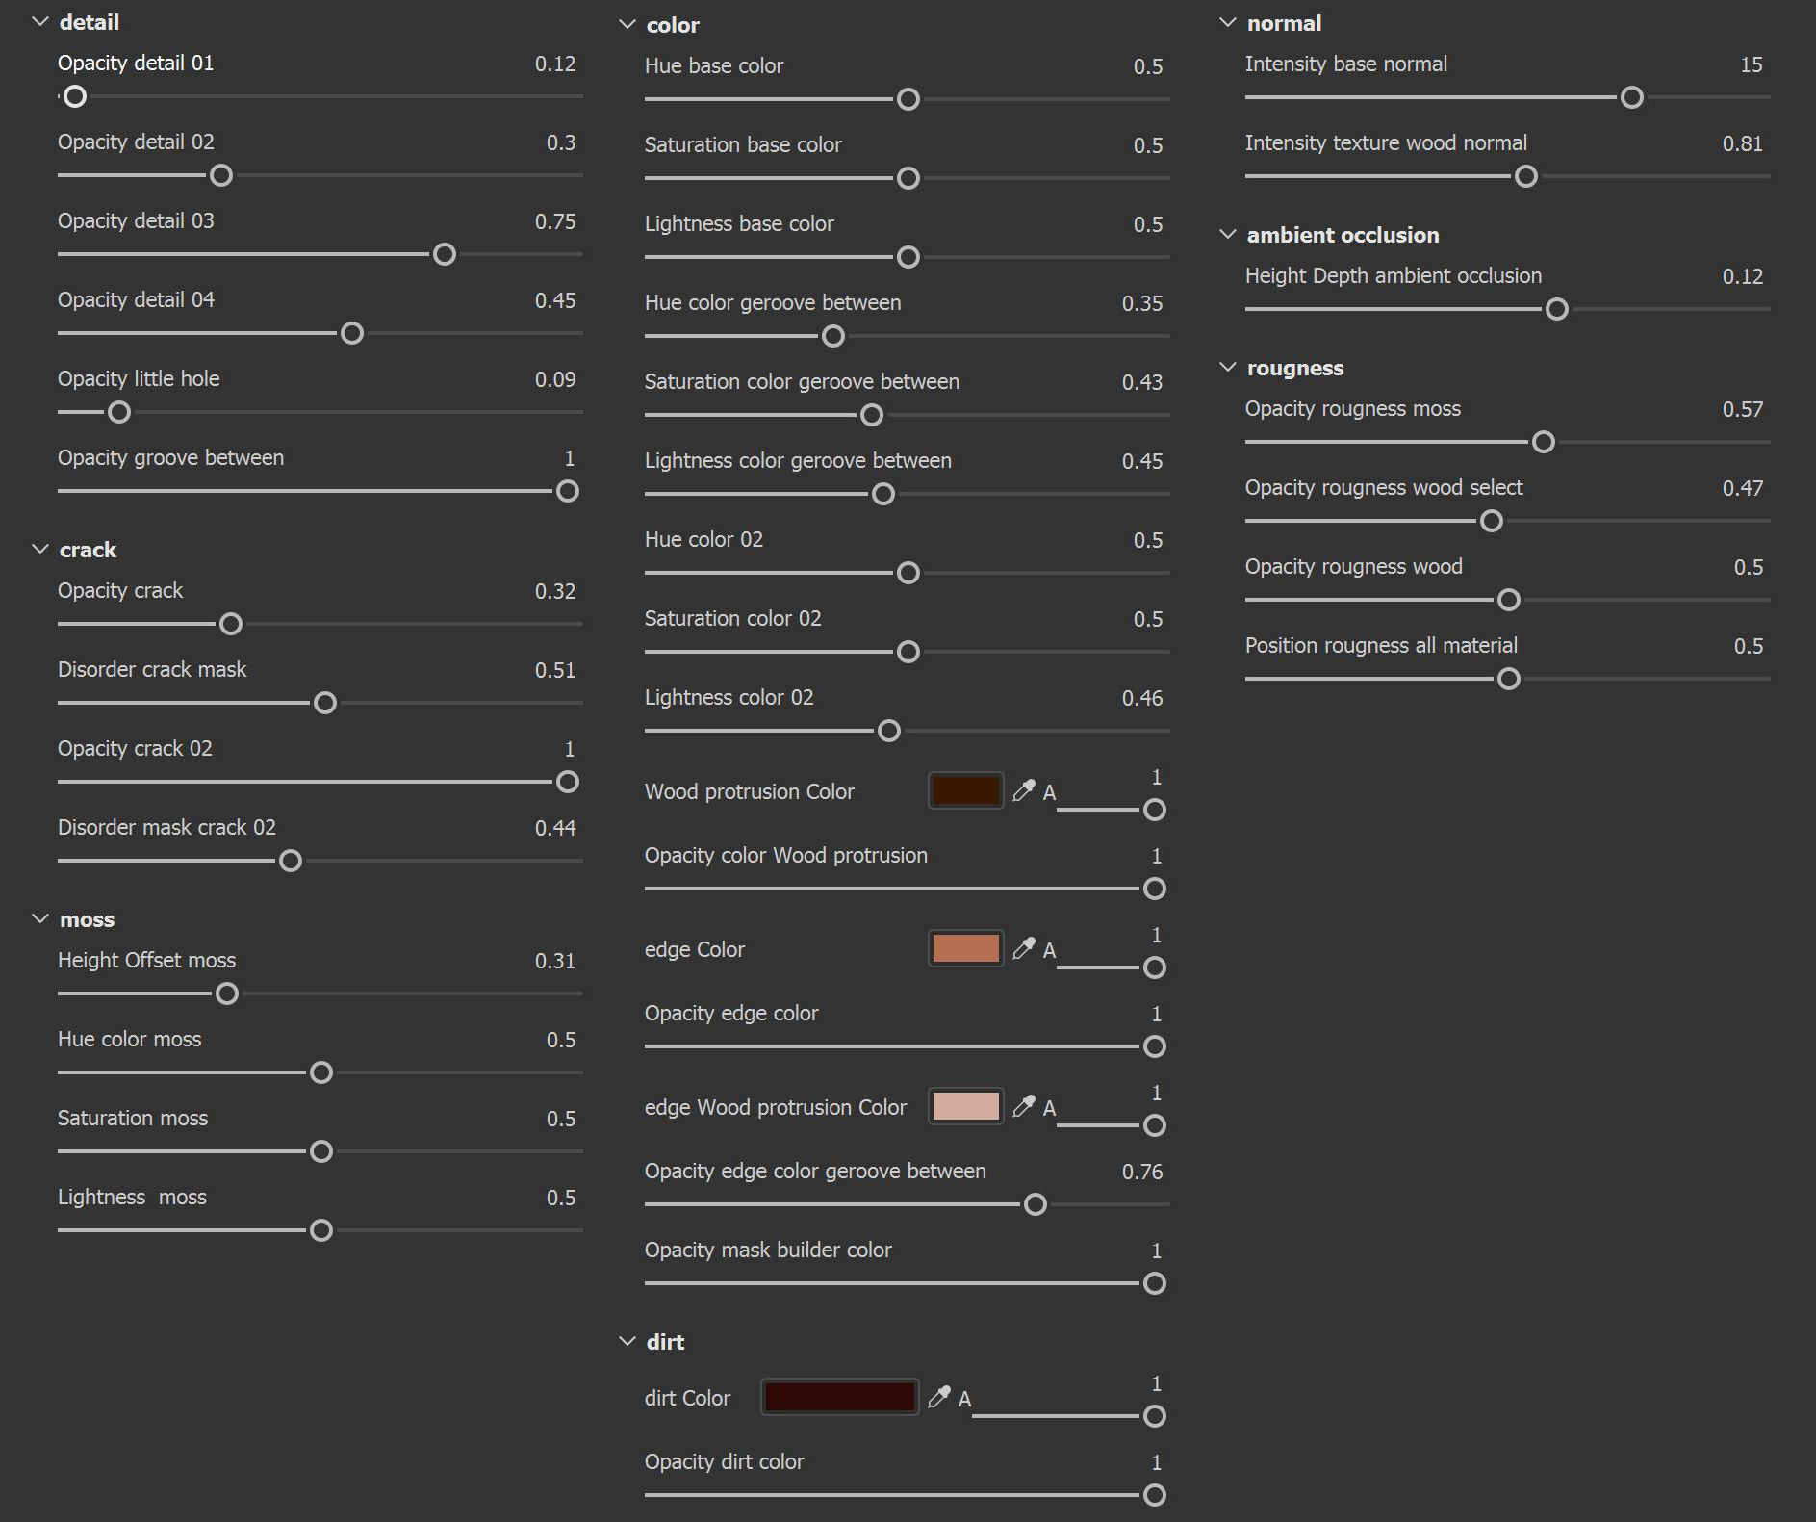Collapse the color section
The height and width of the screenshot is (1522, 1816).
[x=627, y=24]
